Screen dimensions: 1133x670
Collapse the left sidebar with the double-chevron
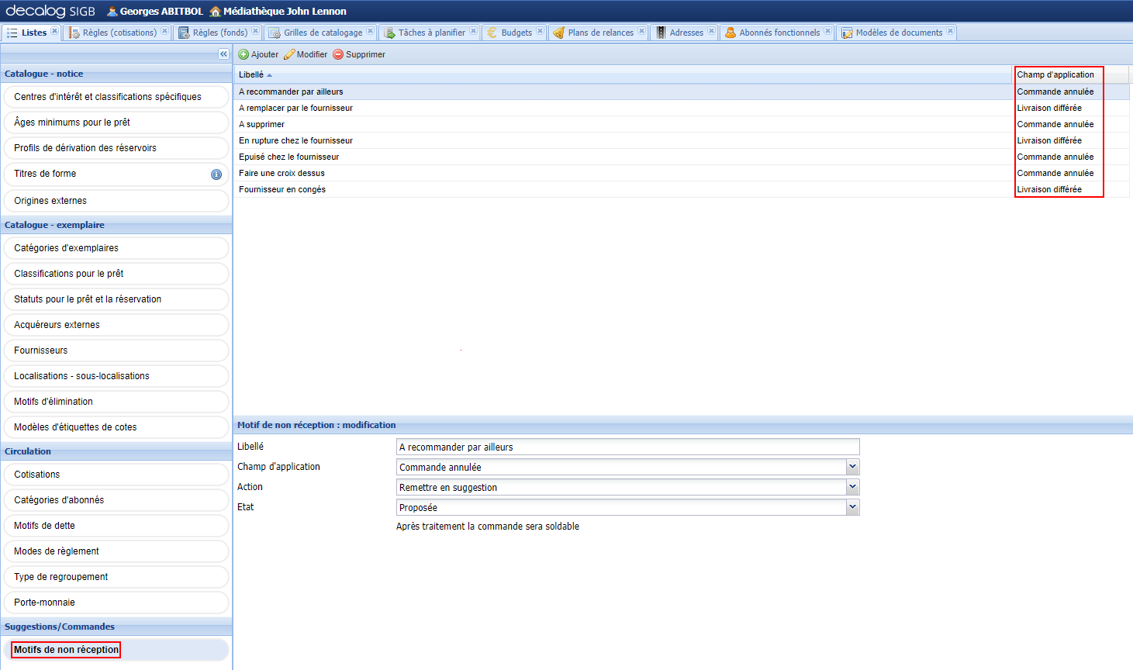tap(223, 54)
